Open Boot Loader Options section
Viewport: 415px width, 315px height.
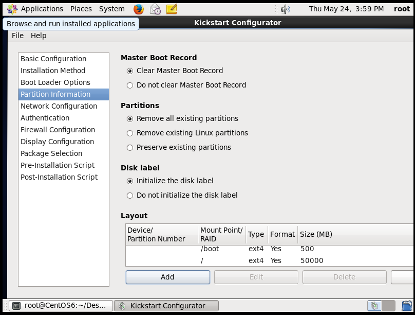pyautogui.click(x=64, y=82)
